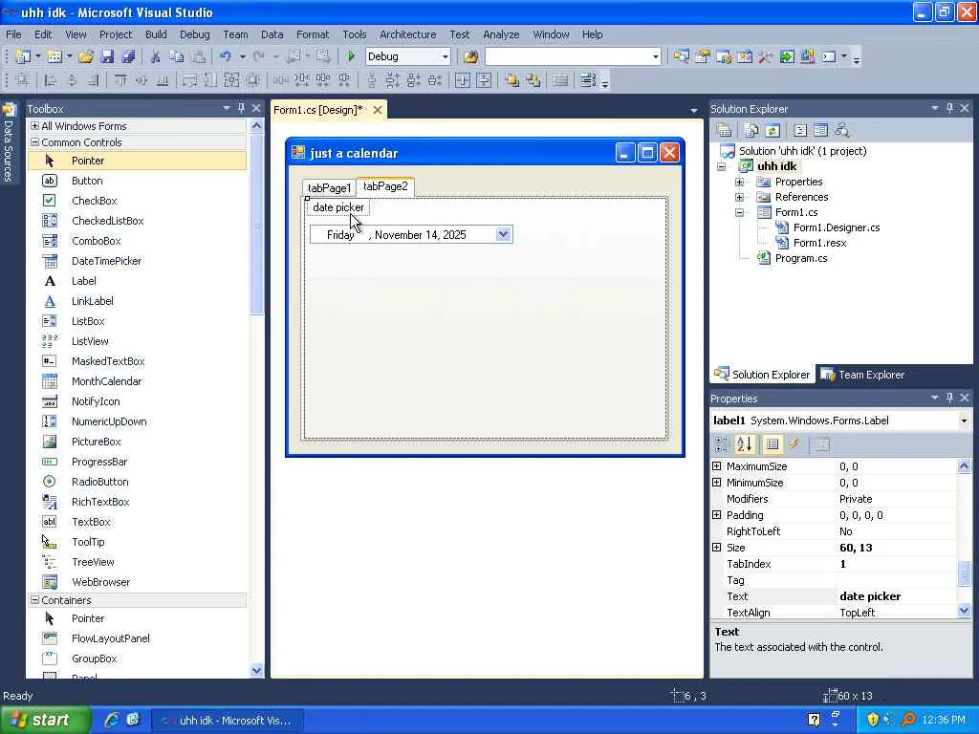
Task: Click the Bring to Front layout icon
Action: [x=512, y=80]
